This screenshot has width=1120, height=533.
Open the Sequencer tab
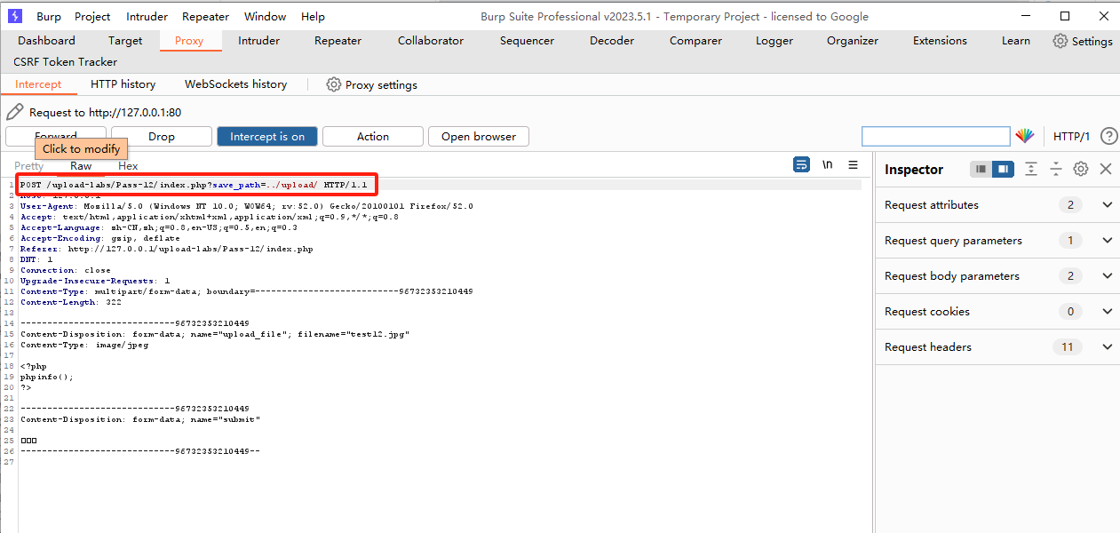(527, 41)
